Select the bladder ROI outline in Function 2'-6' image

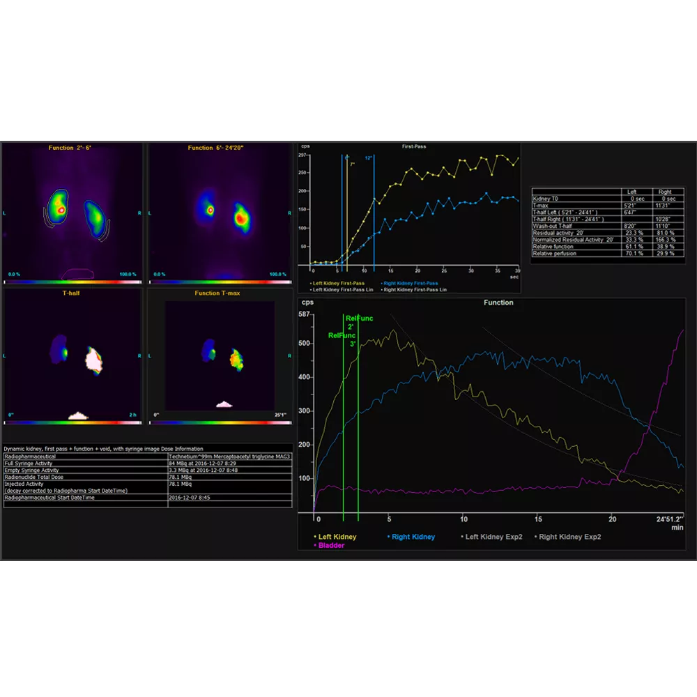pos(77,274)
